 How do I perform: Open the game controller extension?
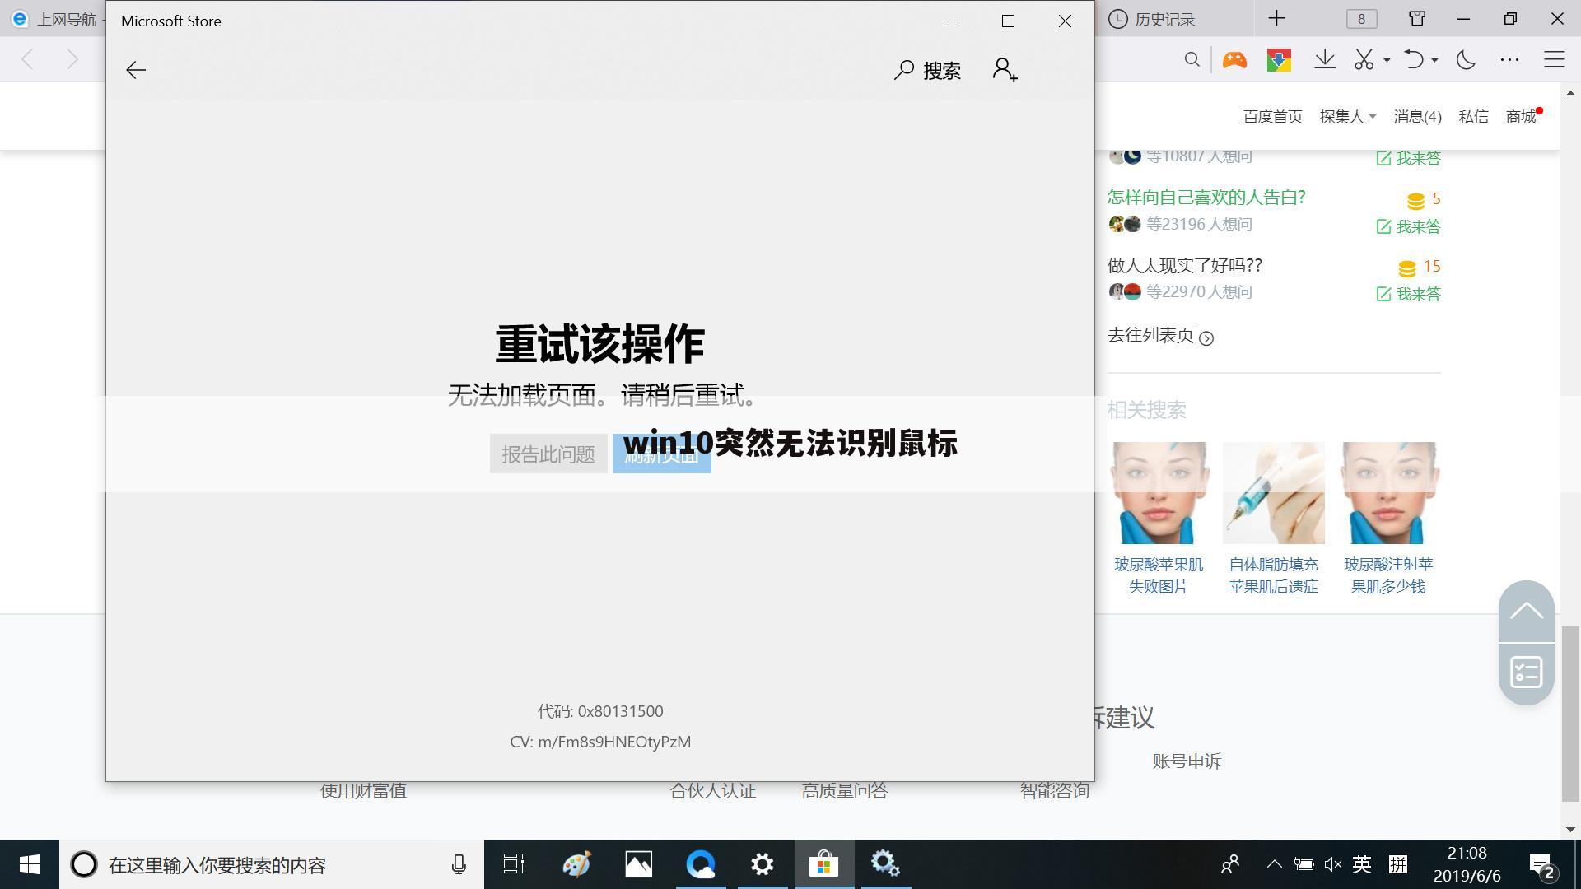(1234, 59)
